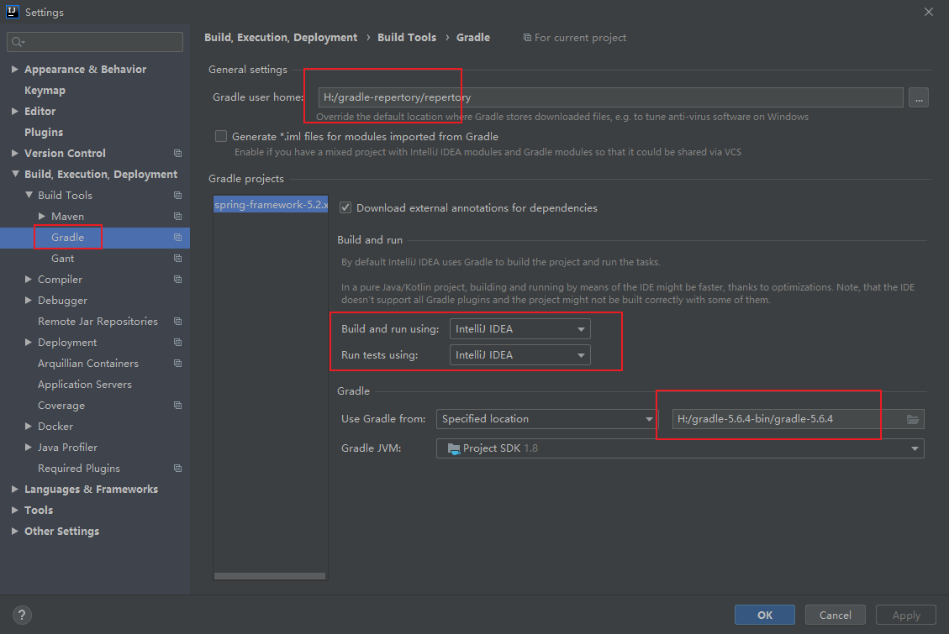
Task: Click project-level icon beside Arquillian Containers
Action: point(177,364)
